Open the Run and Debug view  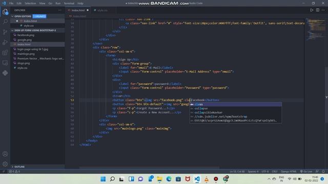[5, 42]
